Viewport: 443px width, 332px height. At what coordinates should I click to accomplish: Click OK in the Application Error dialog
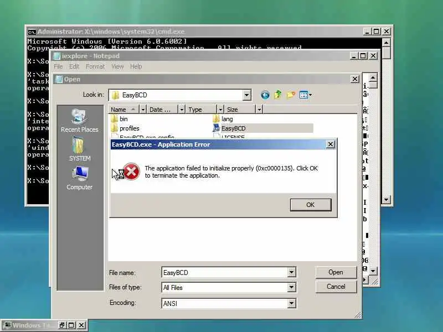coord(311,205)
